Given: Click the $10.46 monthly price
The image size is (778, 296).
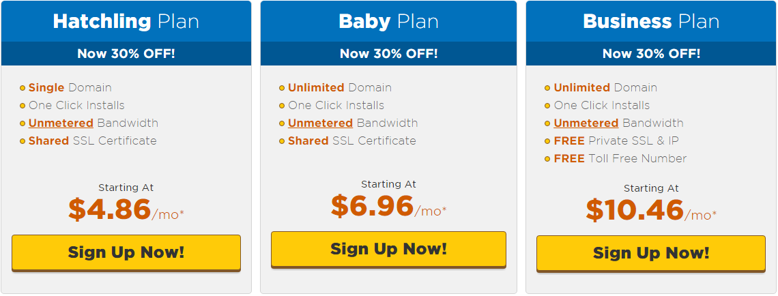Looking at the screenshot, I should tap(635, 210).
